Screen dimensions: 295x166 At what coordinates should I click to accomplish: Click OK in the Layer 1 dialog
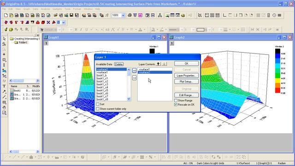[186, 64]
